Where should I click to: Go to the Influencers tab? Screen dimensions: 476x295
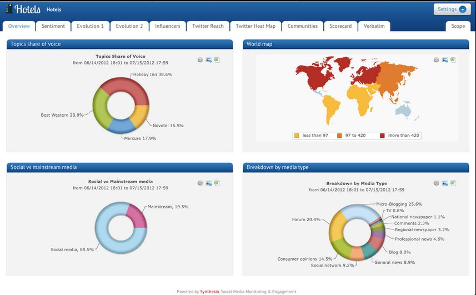[x=167, y=26]
